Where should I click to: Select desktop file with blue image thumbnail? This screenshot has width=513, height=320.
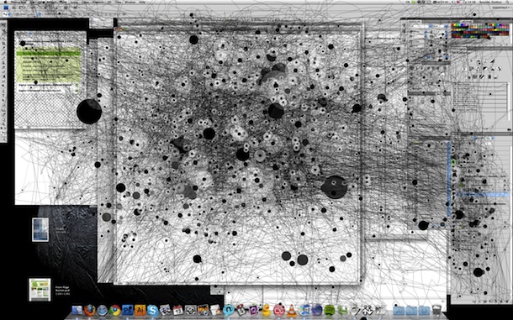40,230
